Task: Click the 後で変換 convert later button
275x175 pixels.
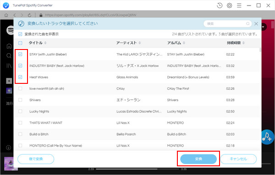Action: coord(36,159)
